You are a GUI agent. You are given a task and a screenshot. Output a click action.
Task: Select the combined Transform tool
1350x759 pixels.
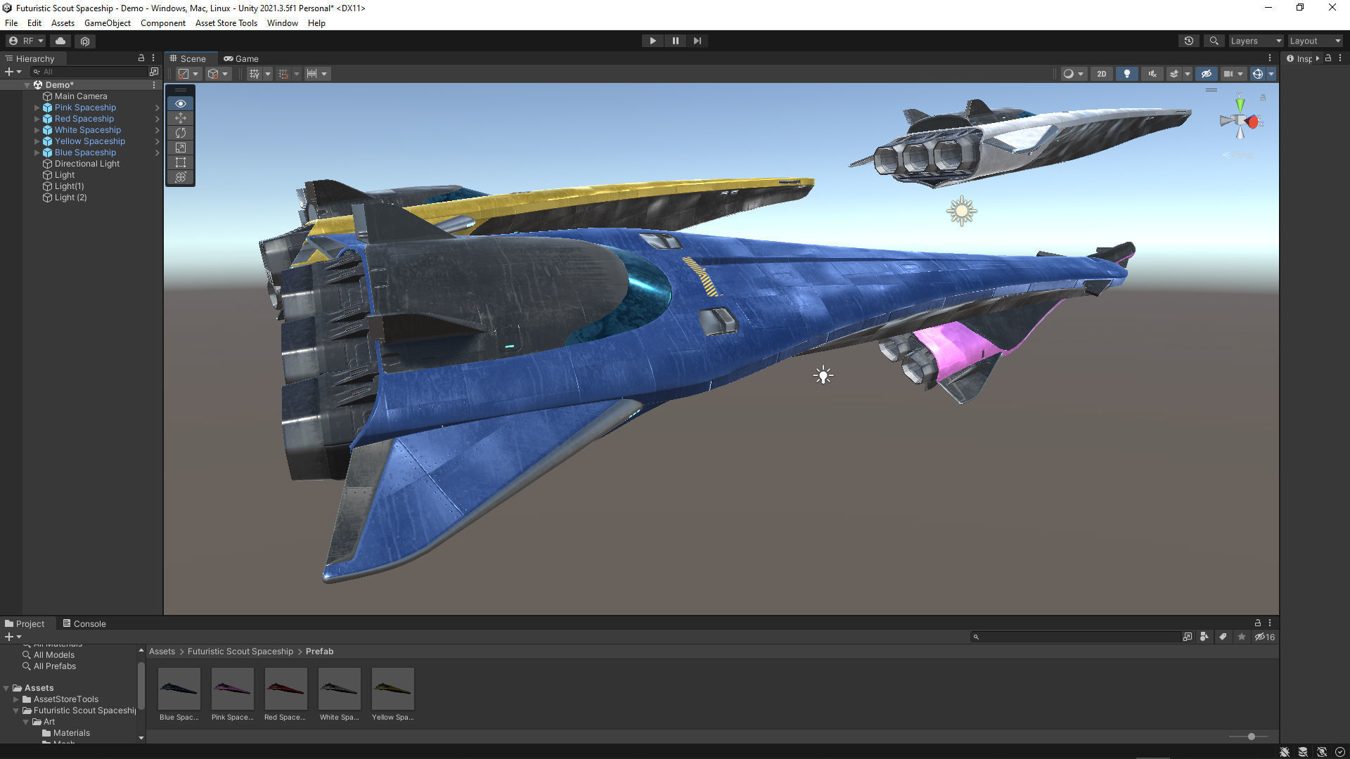(x=181, y=177)
